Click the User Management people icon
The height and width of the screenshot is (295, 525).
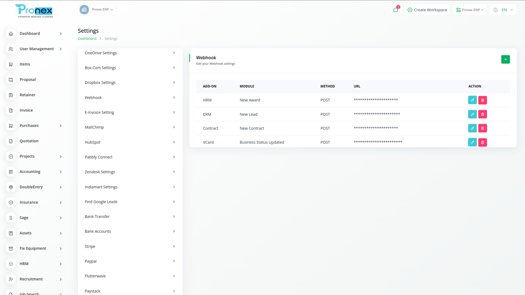click(x=11, y=49)
